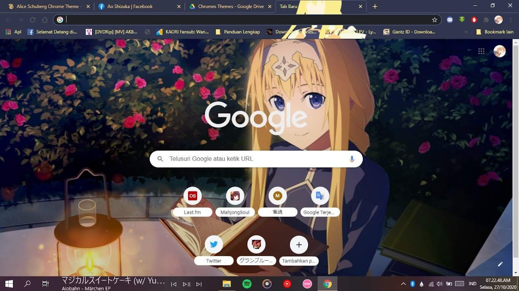Open the Last.fm shortcut
The height and width of the screenshot is (291, 519).
coord(193,196)
